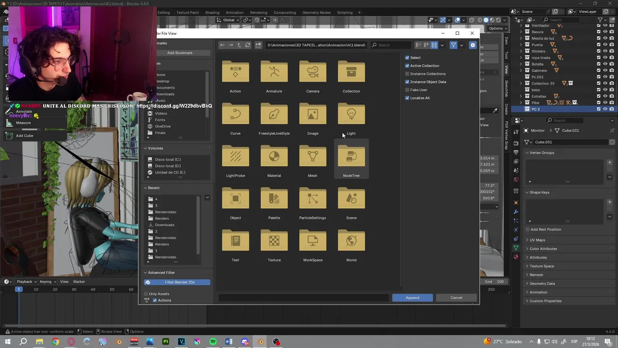Collapse the Recent panel
Screen dimensions: 618x348
point(145,188)
